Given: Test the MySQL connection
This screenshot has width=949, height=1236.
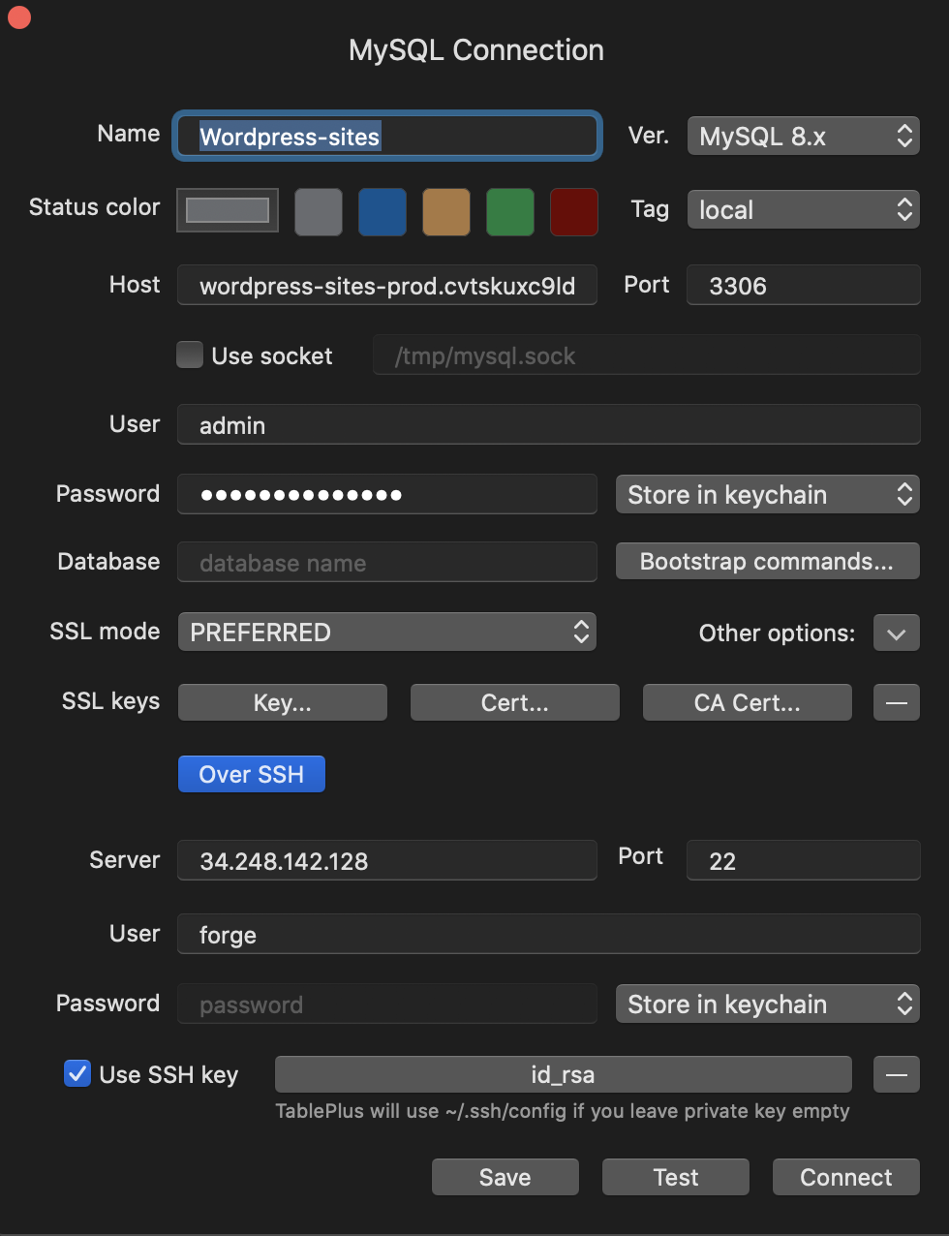Looking at the screenshot, I should point(675,1177).
